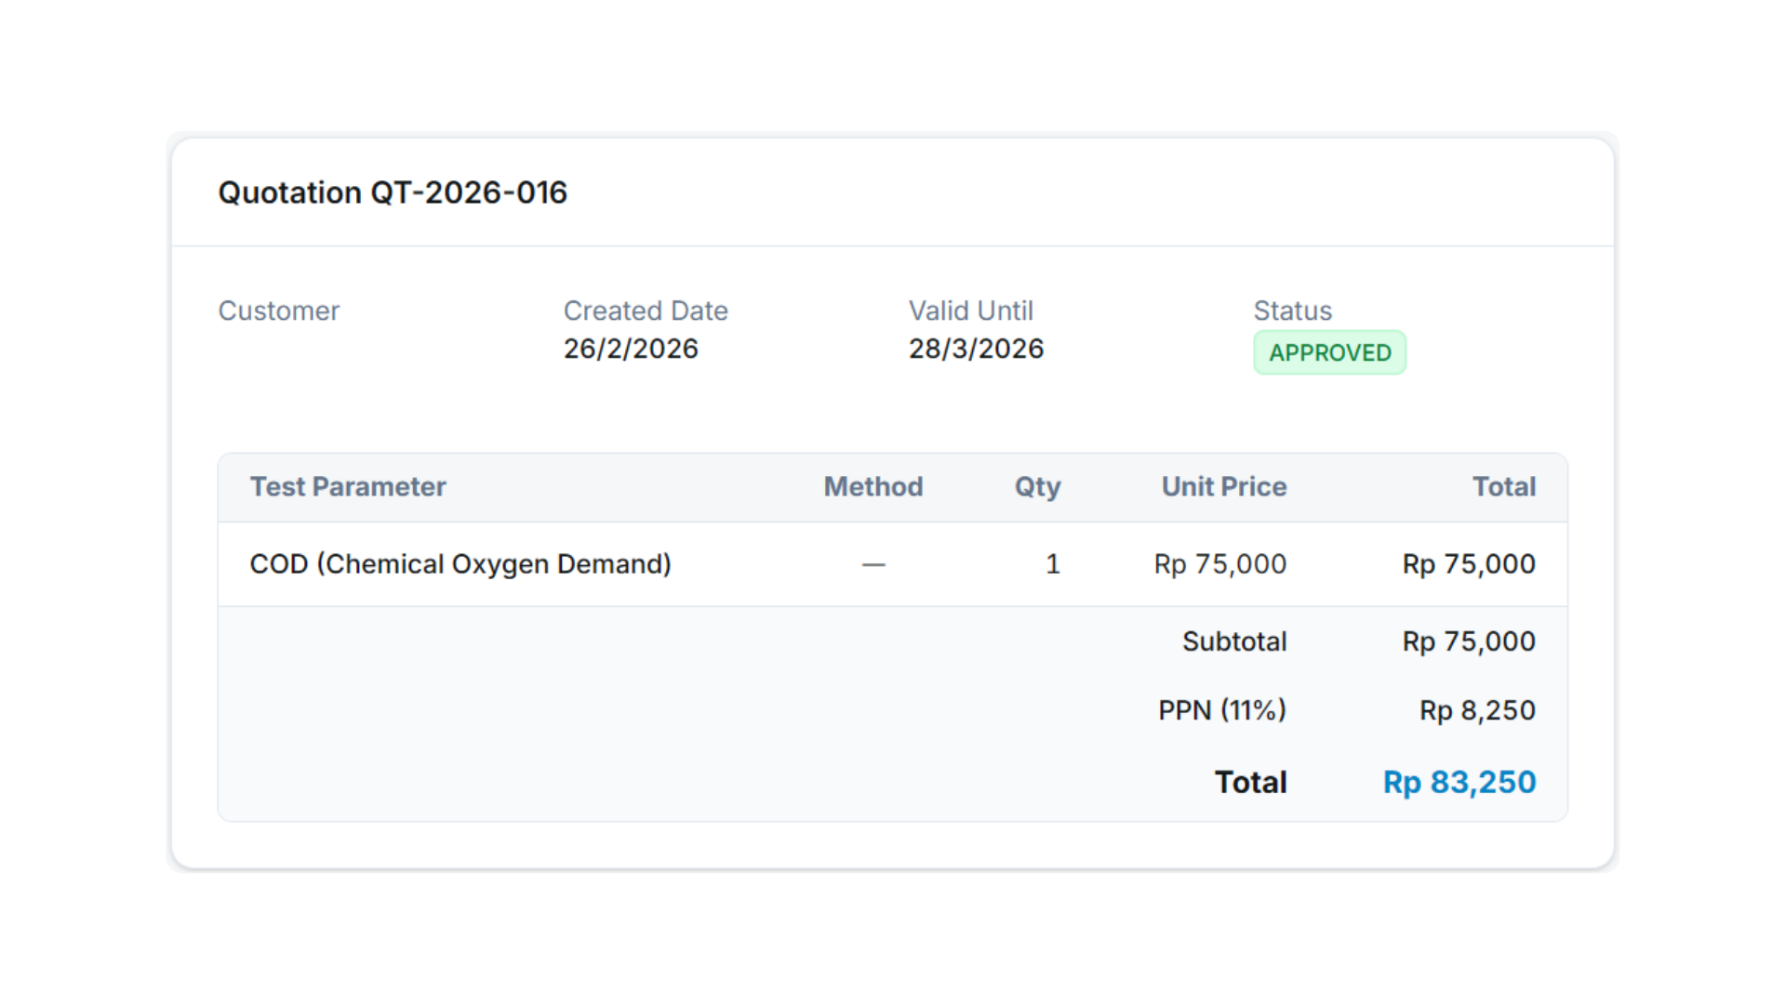This screenshot has width=1786, height=1004.
Task: Click the Qty column header
Action: pyautogui.click(x=1037, y=487)
